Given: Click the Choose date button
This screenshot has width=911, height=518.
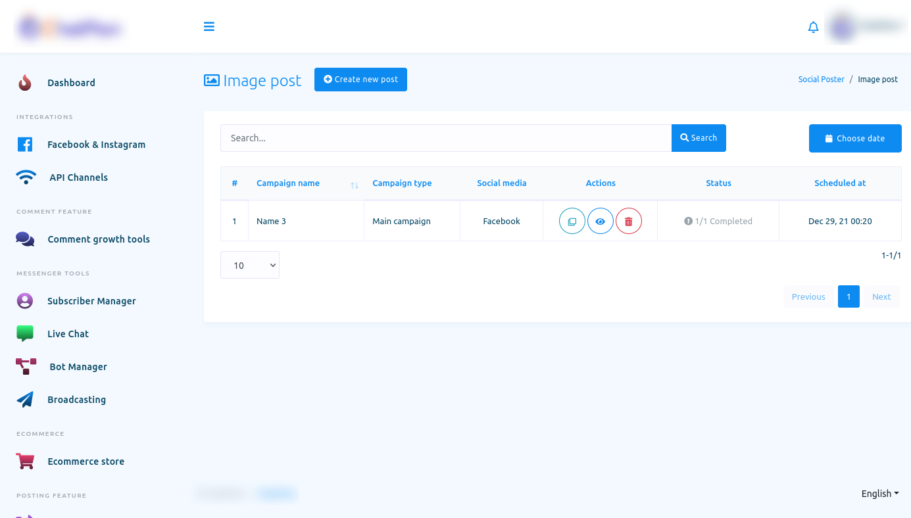Looking at the screenshot, I should (x=854, y=139).
